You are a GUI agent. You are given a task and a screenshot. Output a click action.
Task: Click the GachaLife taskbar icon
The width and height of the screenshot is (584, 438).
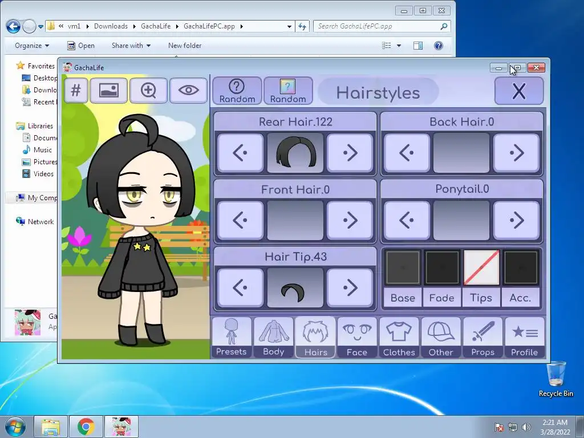pyautogui.click(x=121, y=427)
